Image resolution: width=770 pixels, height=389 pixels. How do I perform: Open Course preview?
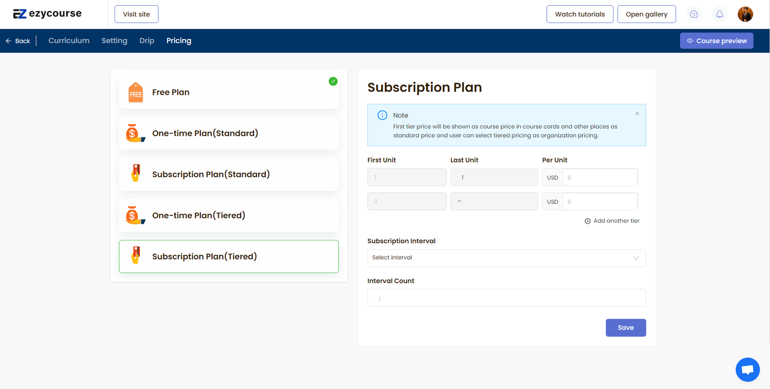[x=716, y=41]
